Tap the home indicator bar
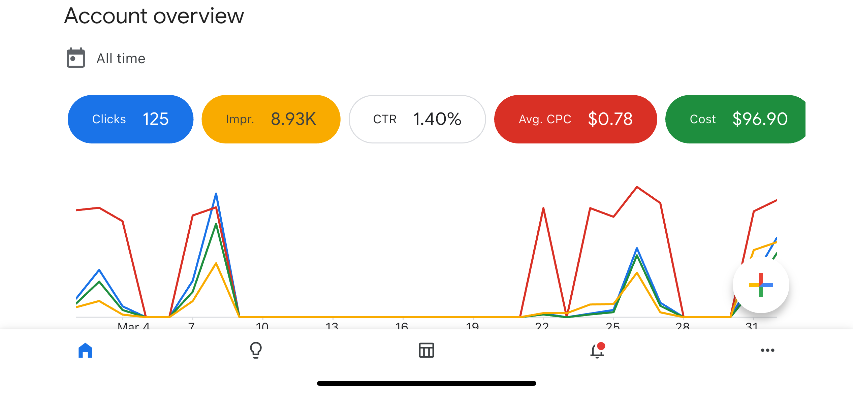853x394 pixels. (426, 383)
